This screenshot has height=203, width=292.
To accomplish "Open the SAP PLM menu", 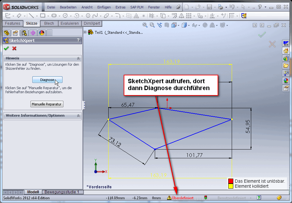I will [x=137, y=7].
